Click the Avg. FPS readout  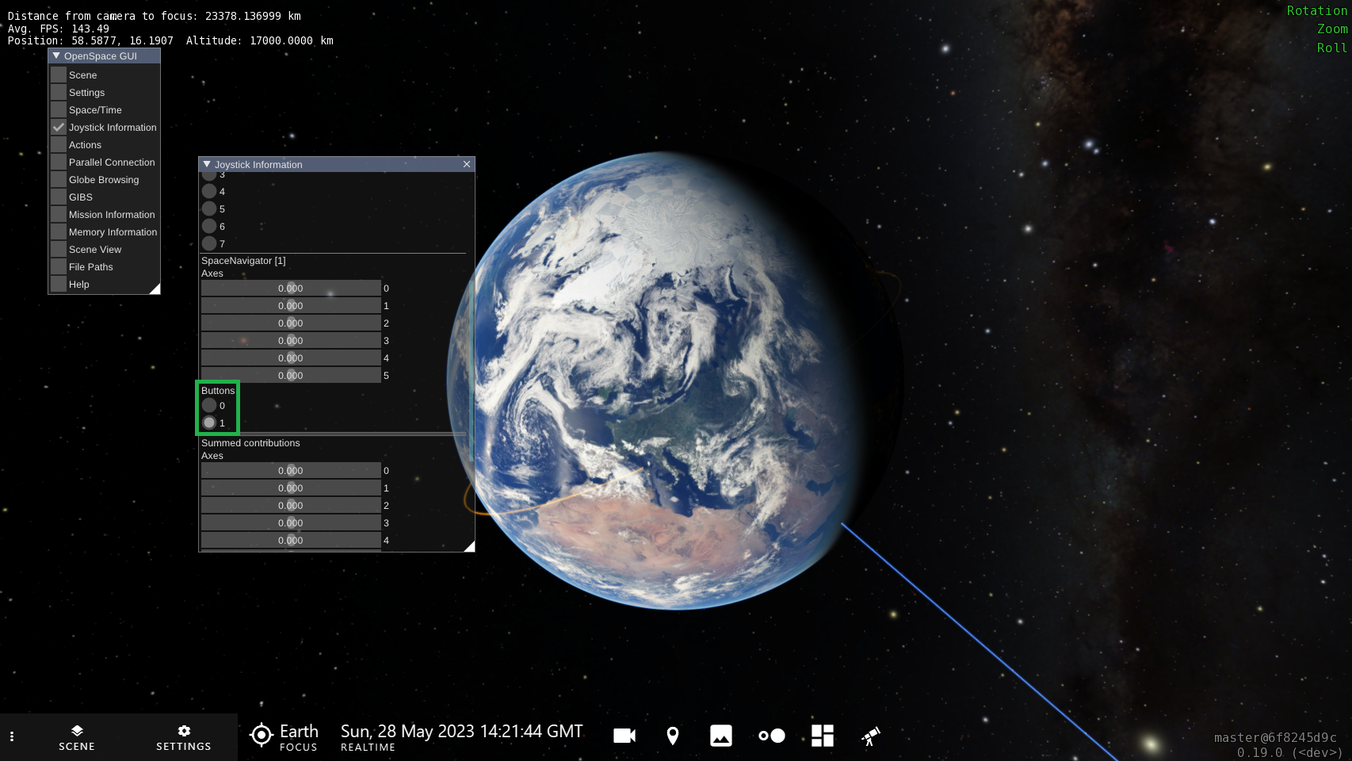point(59,29)
